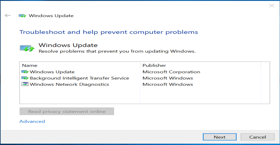Click the back arrow in the title bar
This screenshot has width=280, height=145.
point(8,15)
